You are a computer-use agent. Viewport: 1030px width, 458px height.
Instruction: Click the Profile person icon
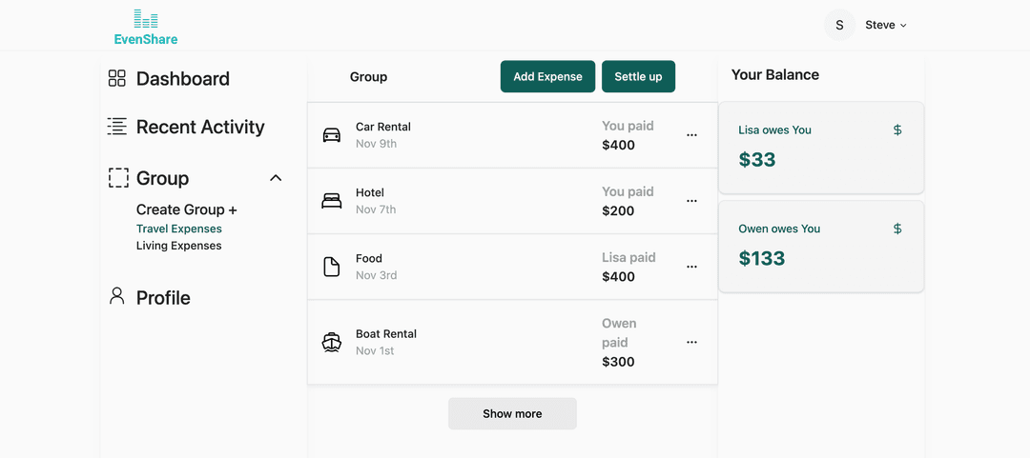(117, 296)
